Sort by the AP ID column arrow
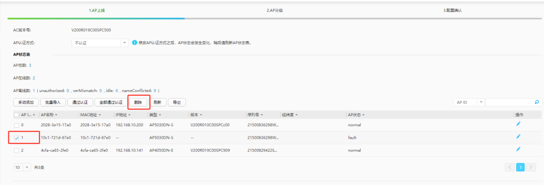The width and height of the screenshot is (544, 185). [34, 115]
